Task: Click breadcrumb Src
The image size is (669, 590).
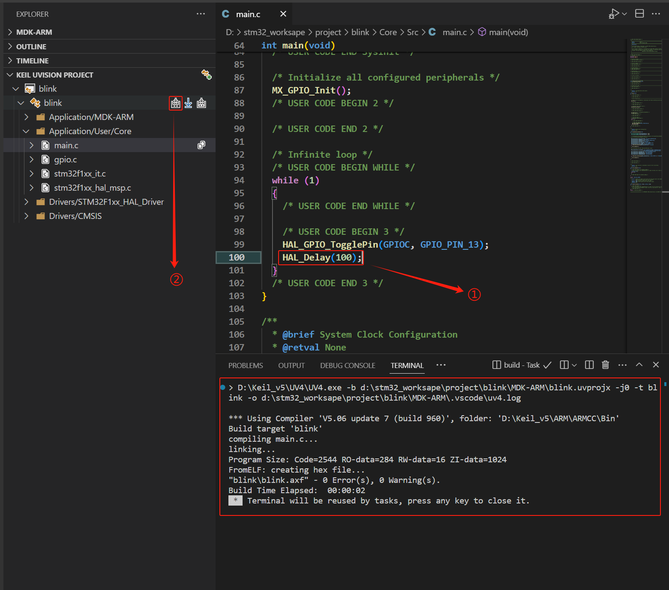Action: [x=412, y=32]
